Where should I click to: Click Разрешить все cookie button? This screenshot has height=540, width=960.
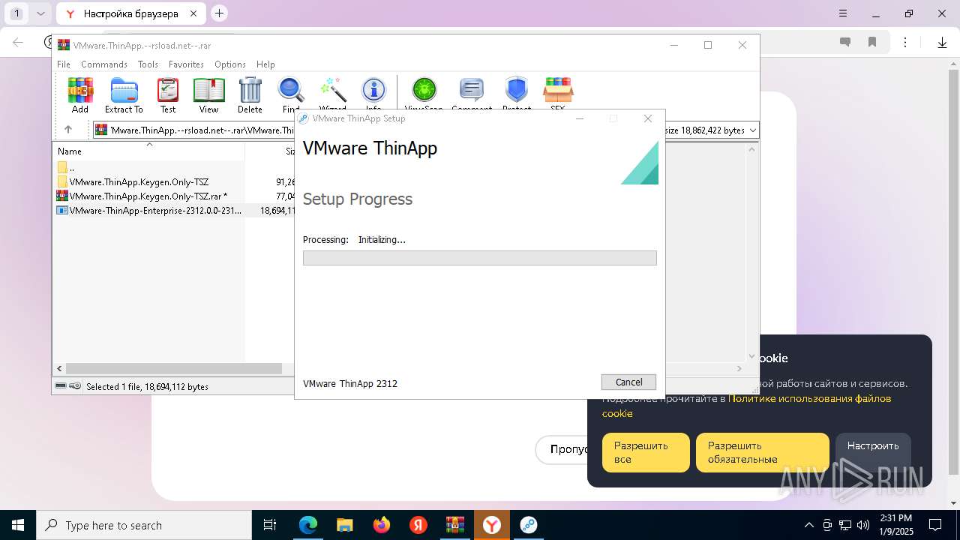tap(646, 452)
